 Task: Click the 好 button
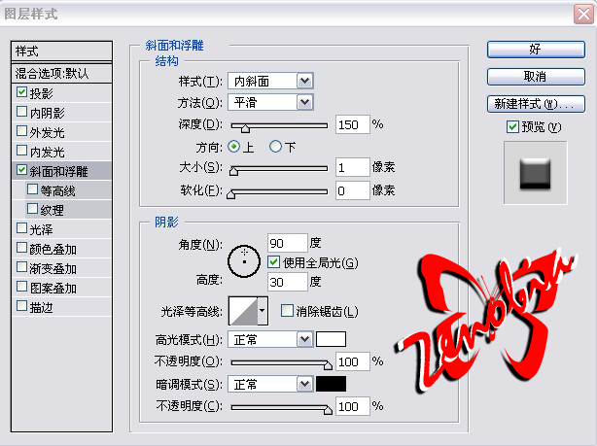click(x=536, y=50)
